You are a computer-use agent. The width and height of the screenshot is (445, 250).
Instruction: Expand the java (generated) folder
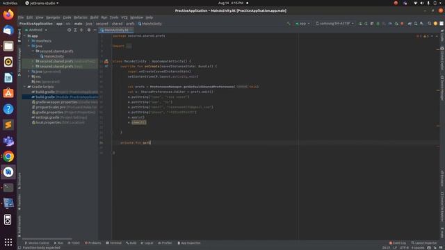tap(29, 72)
